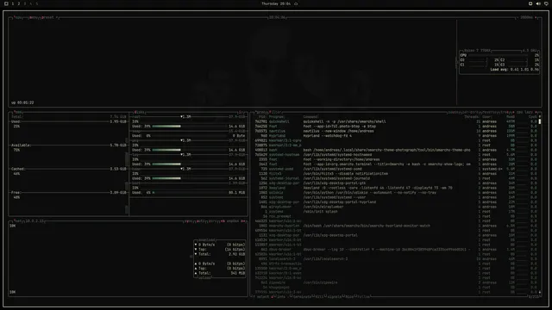Viewport: 552px width, 310px height.
Task: Switch to workspace 3
Action: pos(25,3)
